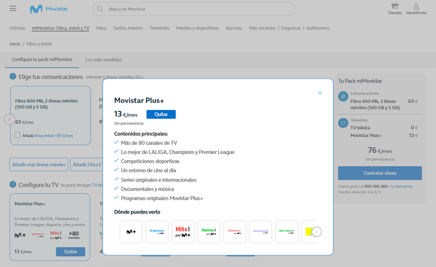The width and height of the screenshot is (436, 267).
Task: Close the Movistar Plus+ popup
Action: coord(320,93)
